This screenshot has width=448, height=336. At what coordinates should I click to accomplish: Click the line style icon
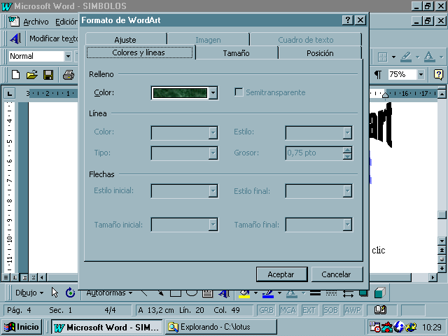(315, 293)
